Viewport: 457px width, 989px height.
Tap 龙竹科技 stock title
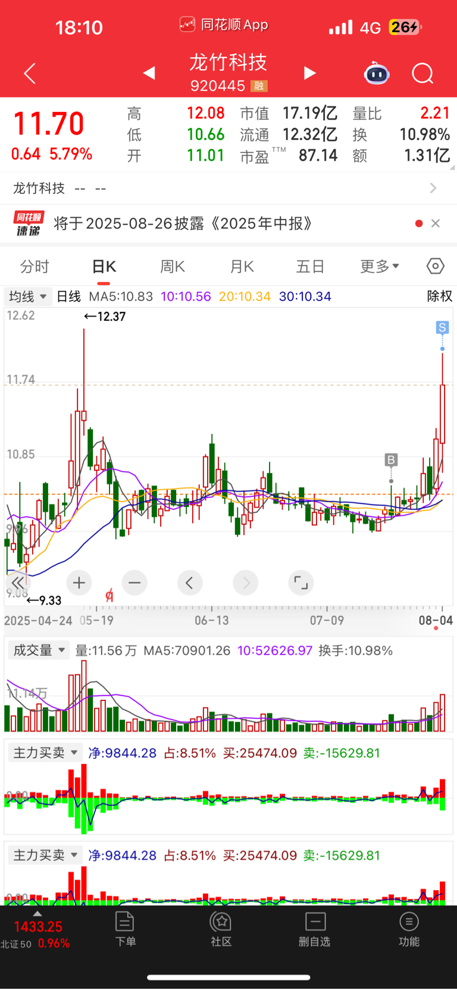228,62
